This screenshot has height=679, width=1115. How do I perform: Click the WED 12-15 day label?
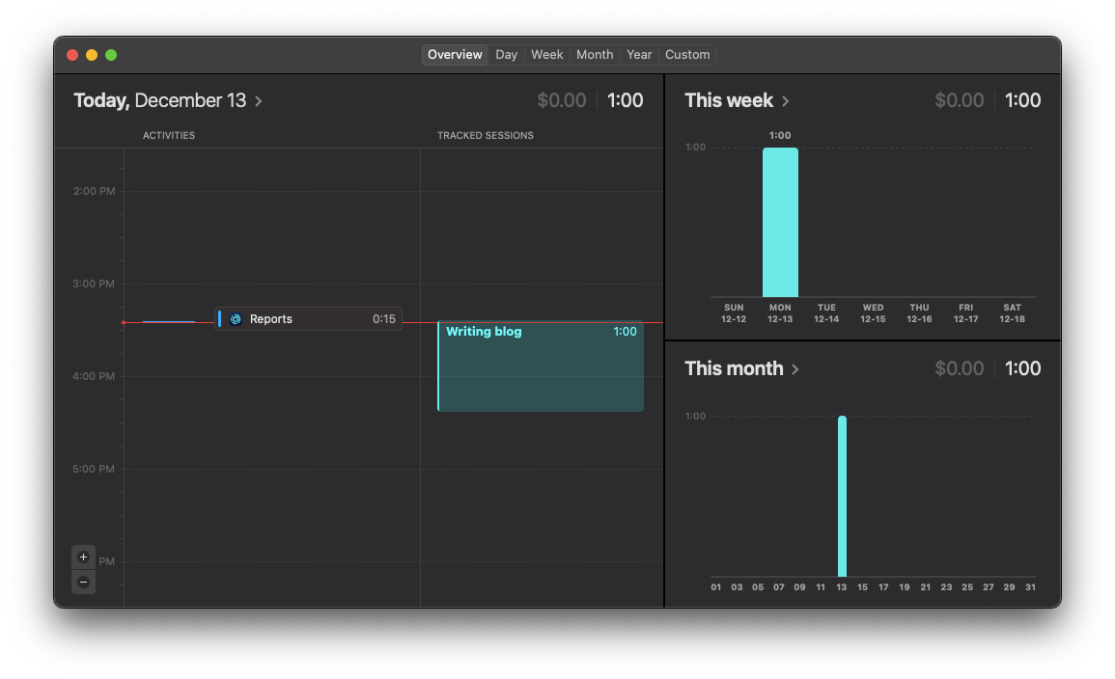(874, 313)
